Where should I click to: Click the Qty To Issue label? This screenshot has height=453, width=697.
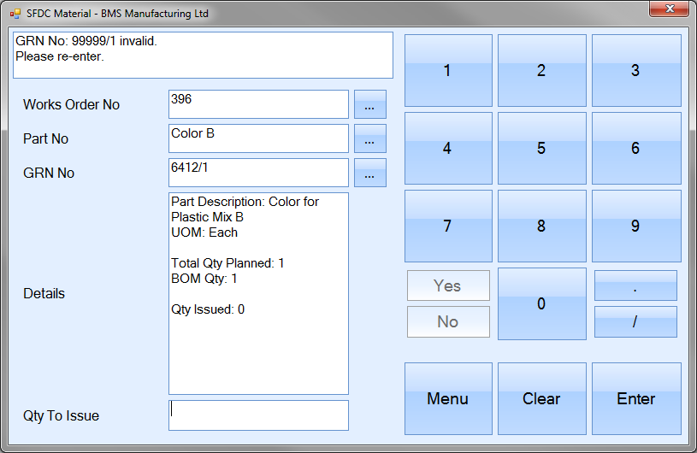[61, 415]
